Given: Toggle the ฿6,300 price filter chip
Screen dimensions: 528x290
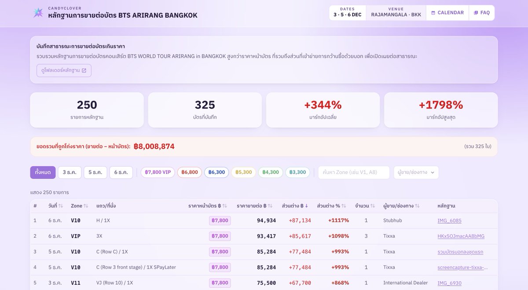Looking at the screenshot, I should click(x=216, y=172).
